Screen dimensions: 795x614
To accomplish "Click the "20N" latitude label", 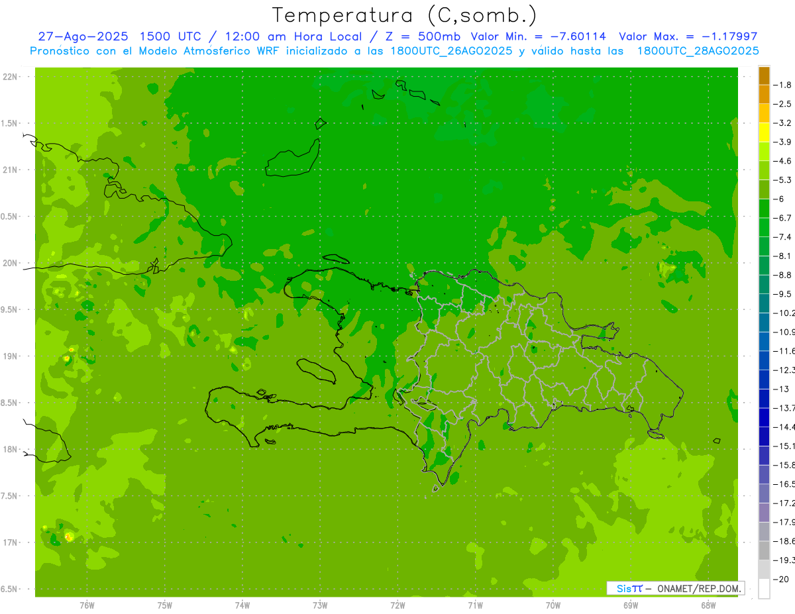I will (x=11, y=263).
